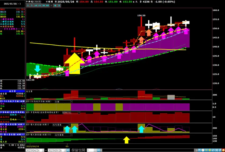This screenshot has height=152, width=225.
Task: Click the cyan down arrow signal on chart
Action: [37, 69]
